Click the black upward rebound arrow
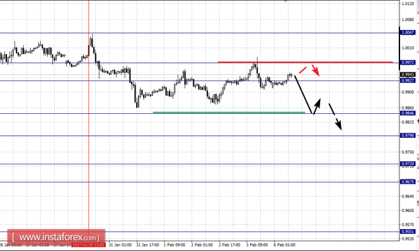This screenshot has height=251, width=419. (317, 106)
